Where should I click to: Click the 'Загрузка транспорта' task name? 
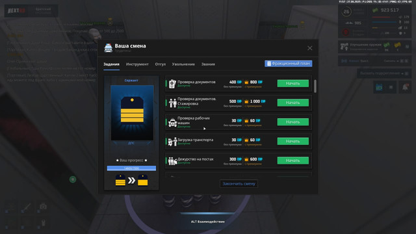pyautogui.click(x=195, y=140)
